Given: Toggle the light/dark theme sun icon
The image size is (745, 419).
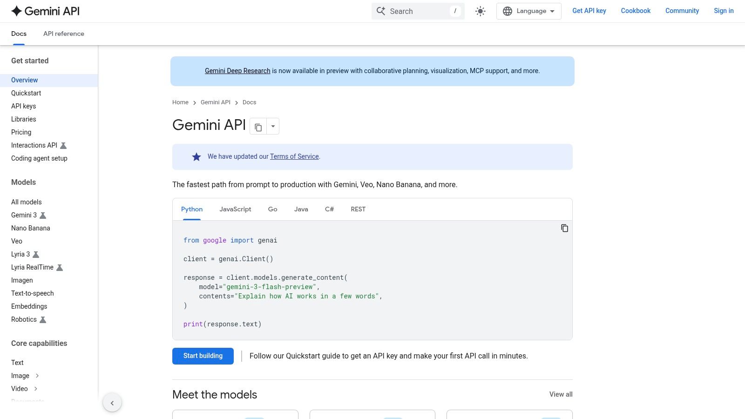Looking at the screenshot, I should pyautogui.click(x=481, y=11).
